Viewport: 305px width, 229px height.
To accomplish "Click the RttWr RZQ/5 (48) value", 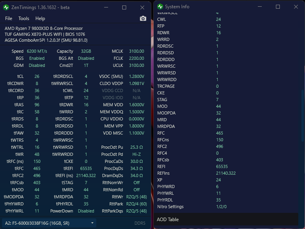I will (136, 197).
